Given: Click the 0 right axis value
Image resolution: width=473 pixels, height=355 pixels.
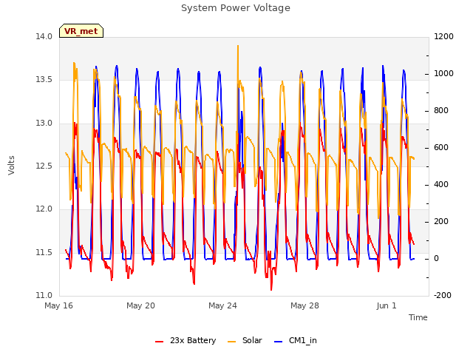Looking at the screenshot, I should point(436,258).
